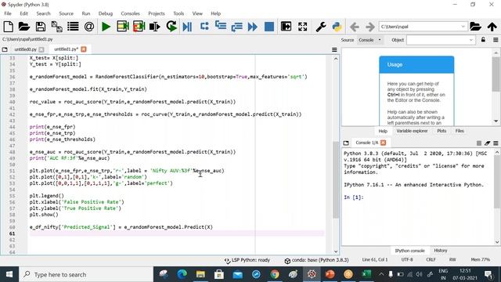Open the Source Console dropdown

click(x=370, y=40)
